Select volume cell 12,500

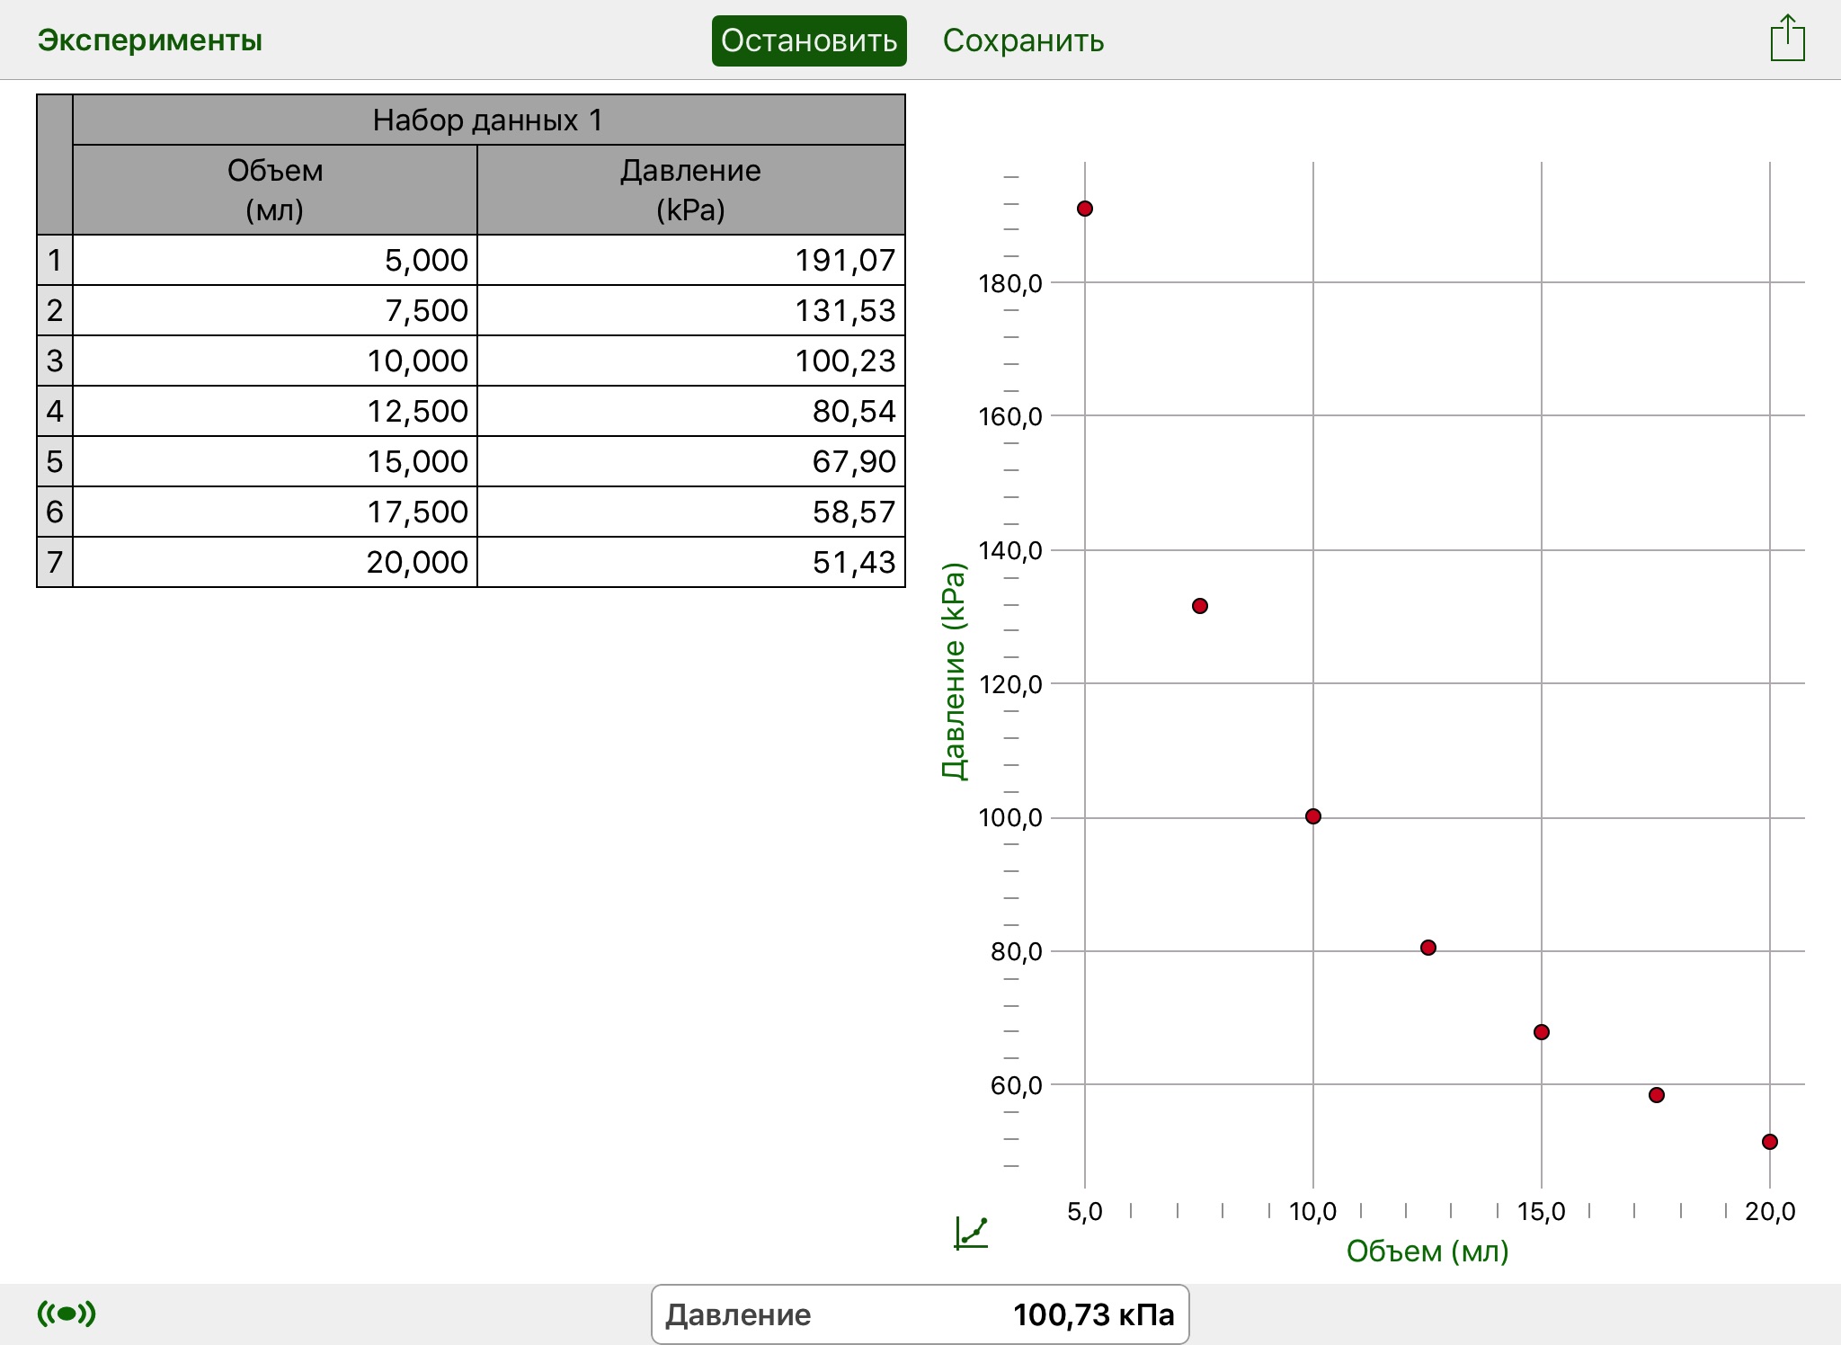click(275, 412)
